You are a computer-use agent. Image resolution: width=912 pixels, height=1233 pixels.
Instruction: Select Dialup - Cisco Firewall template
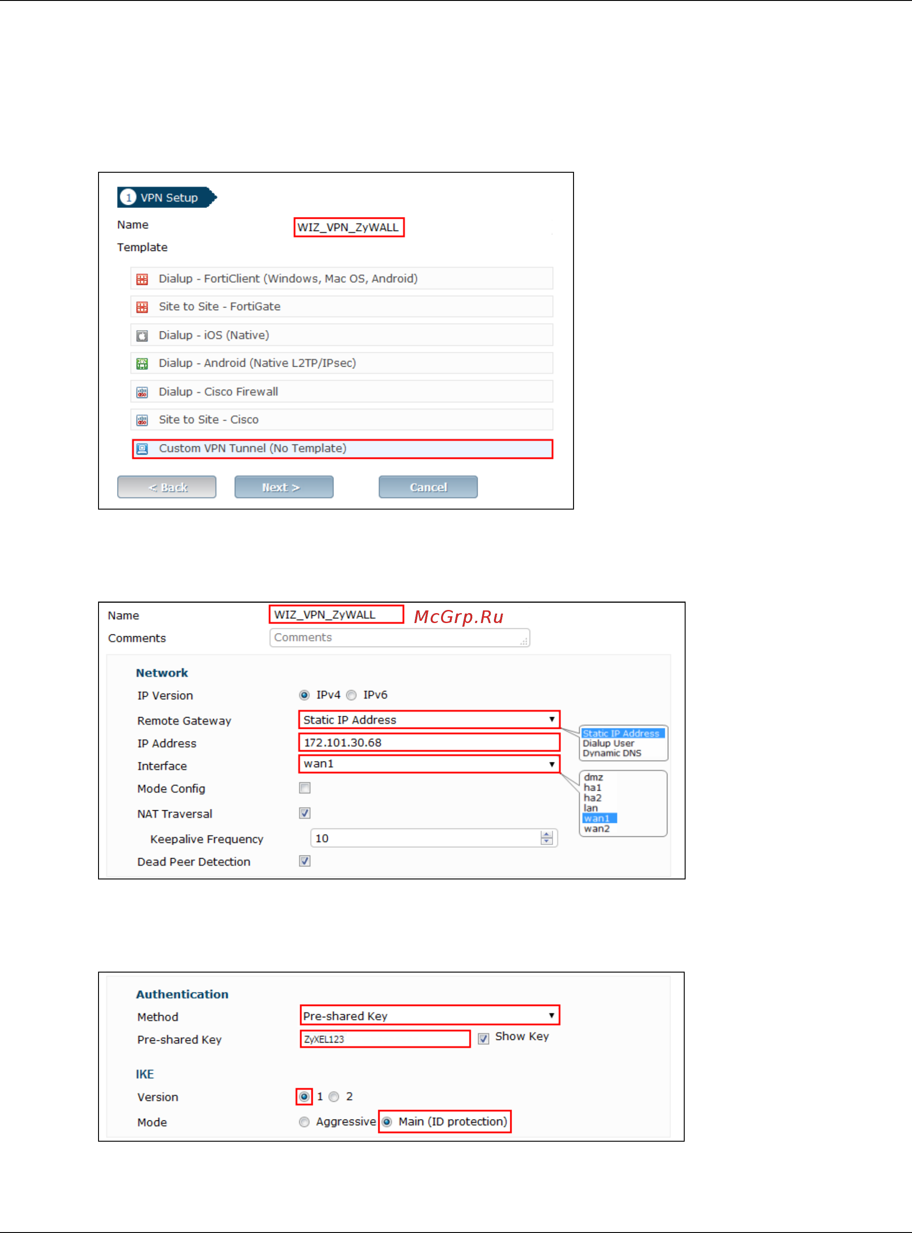click(x=342, y=392)
